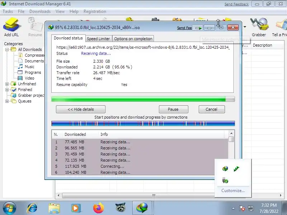287x215 pixels.
Task: Click the Hide details button
Action: (81, 109)
